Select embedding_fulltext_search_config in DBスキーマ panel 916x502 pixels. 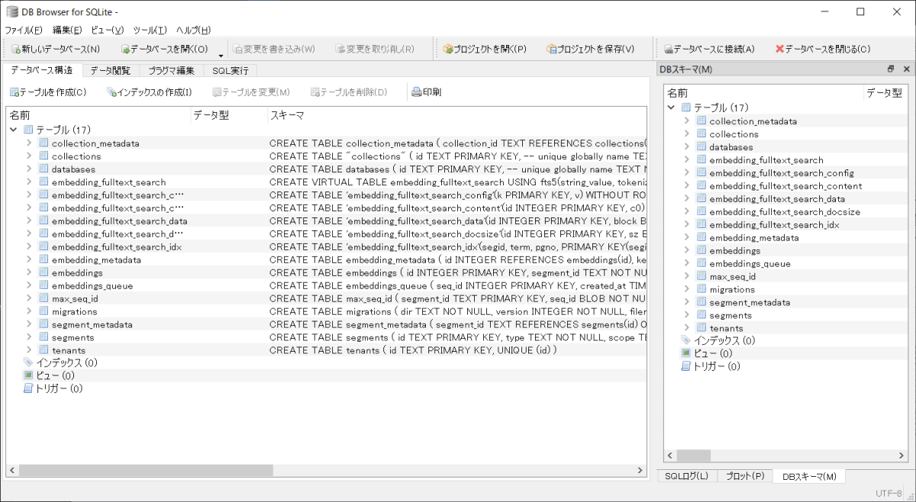[x=782, y=172]
